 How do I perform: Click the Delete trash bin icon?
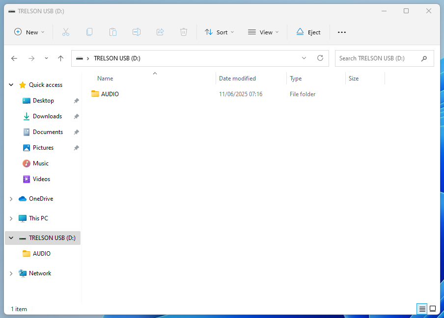click(x=184, y=32)
